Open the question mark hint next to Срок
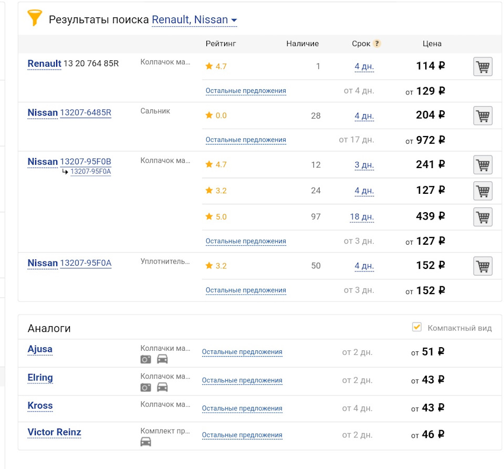The height and width of the screenshot is (469, 504). (377, 44)
